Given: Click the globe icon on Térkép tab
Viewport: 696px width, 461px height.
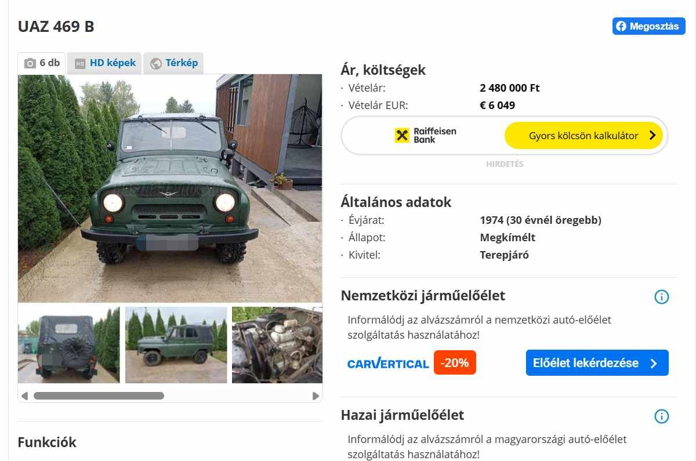Looking at the screenshot, I should click(x=155, y=64).
